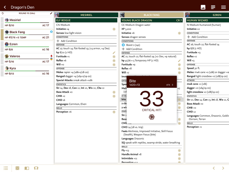
Task: Open the bookmark icon in bottom bar
Action: (x=36, y=168)
